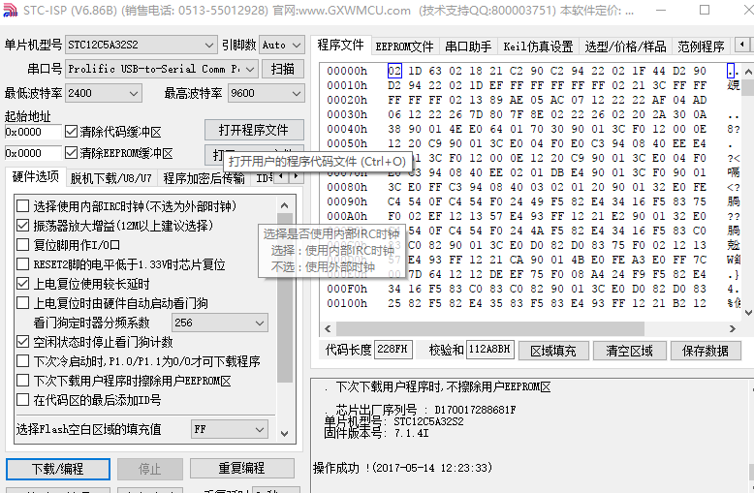This screenshot has width=754, height=493.
Task: Uncheck 振荡器放大增益 option
Action: pos(22,226)
